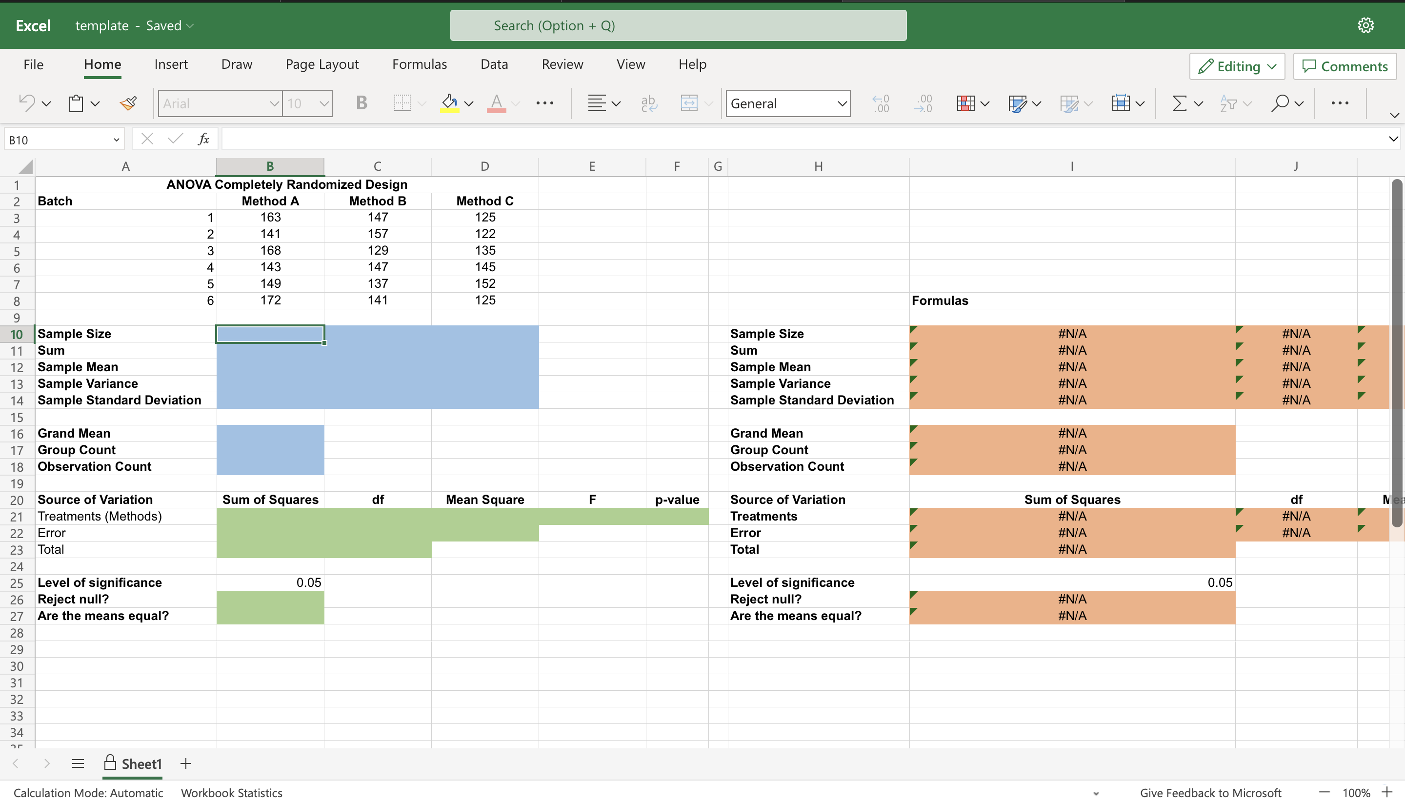The image size is (1405, 802).
Task: Open the Formulas ribbon tab
Action: pos(419,64)
